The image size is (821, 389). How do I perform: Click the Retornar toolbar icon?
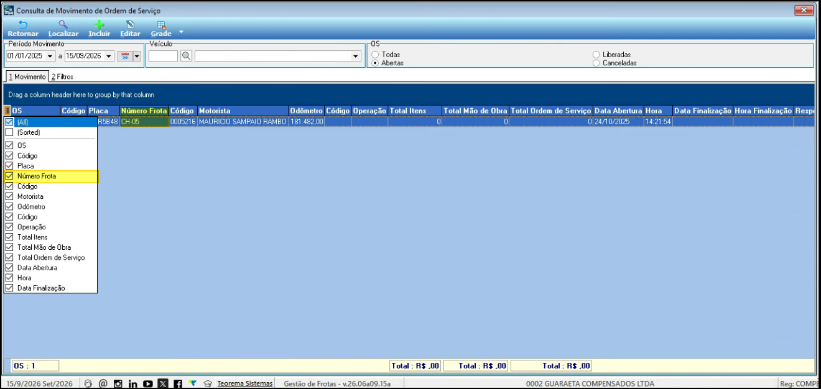(x=23, y=29)
